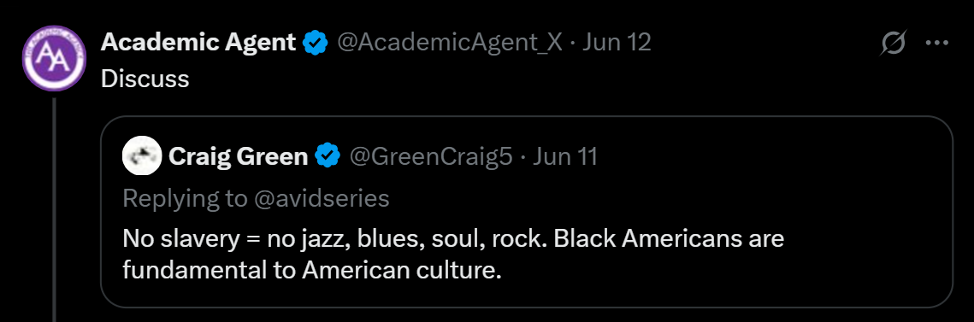Click the separator dot before Jun 11
Screen dimensions: 974x322
tap(523, 157)
